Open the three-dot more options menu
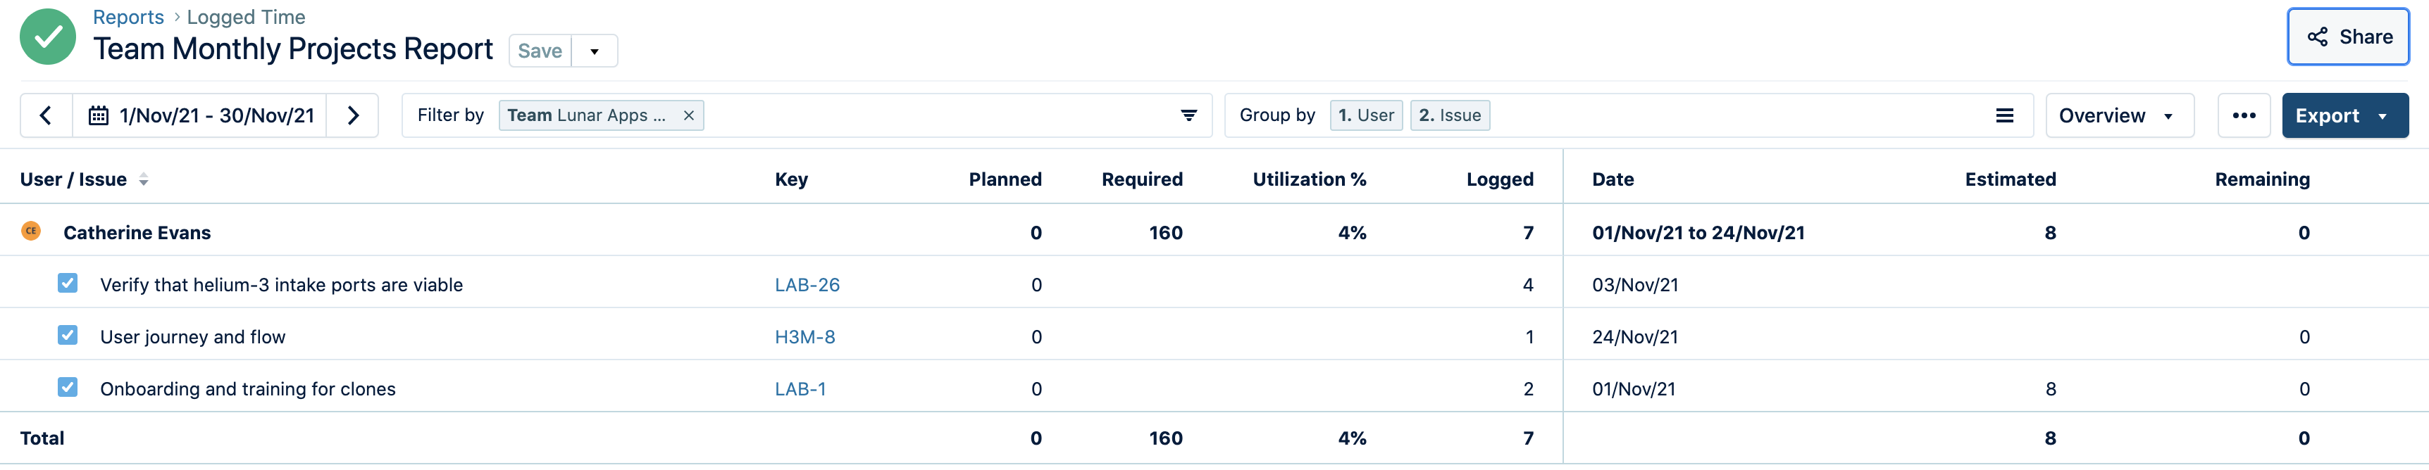 tap(2243, 116)
